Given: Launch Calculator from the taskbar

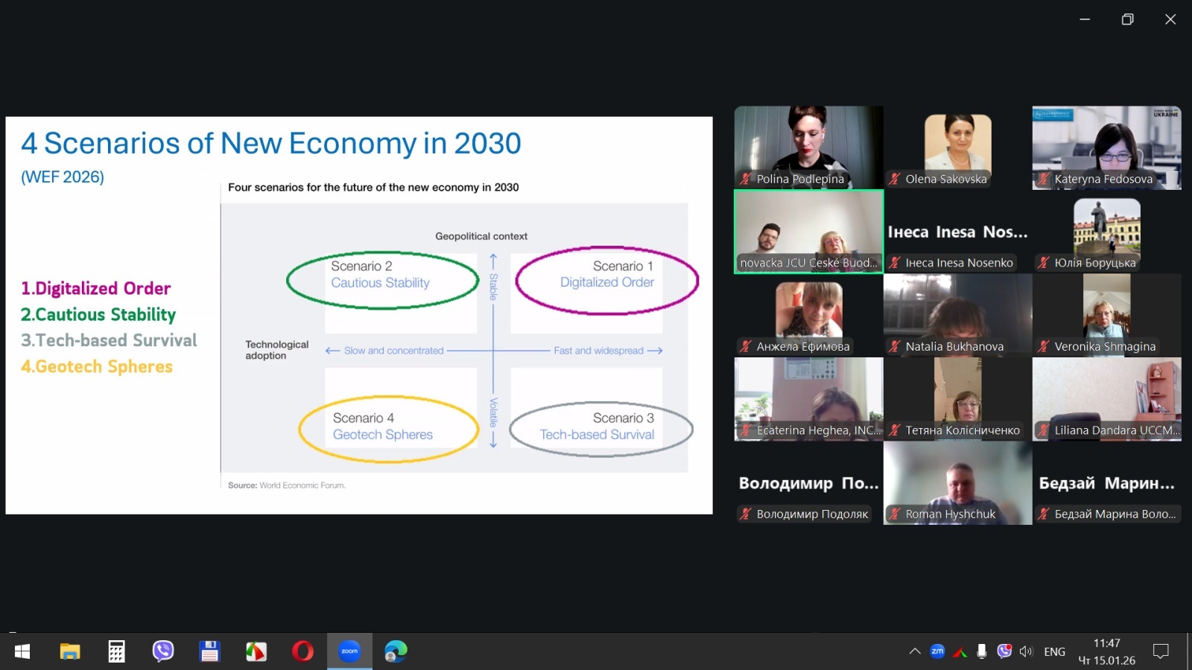Looking at the screenshot, I should point(116,651).
